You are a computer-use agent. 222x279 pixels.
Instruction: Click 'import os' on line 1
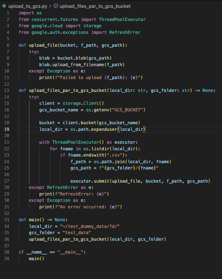click(30, 13)
